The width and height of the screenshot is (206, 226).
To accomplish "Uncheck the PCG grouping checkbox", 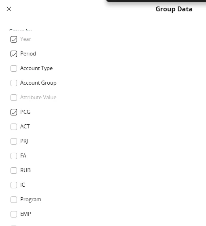I will click(14, 112).
